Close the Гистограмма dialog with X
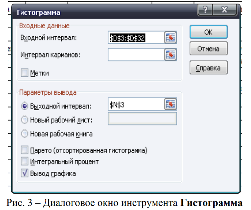The image size is (251, 210). [x=224, y=10]
